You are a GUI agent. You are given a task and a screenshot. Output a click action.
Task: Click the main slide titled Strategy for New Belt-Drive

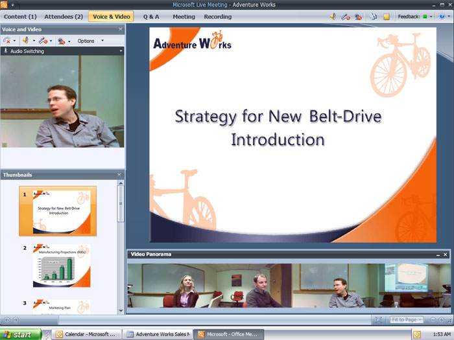(x=293, y=135)
